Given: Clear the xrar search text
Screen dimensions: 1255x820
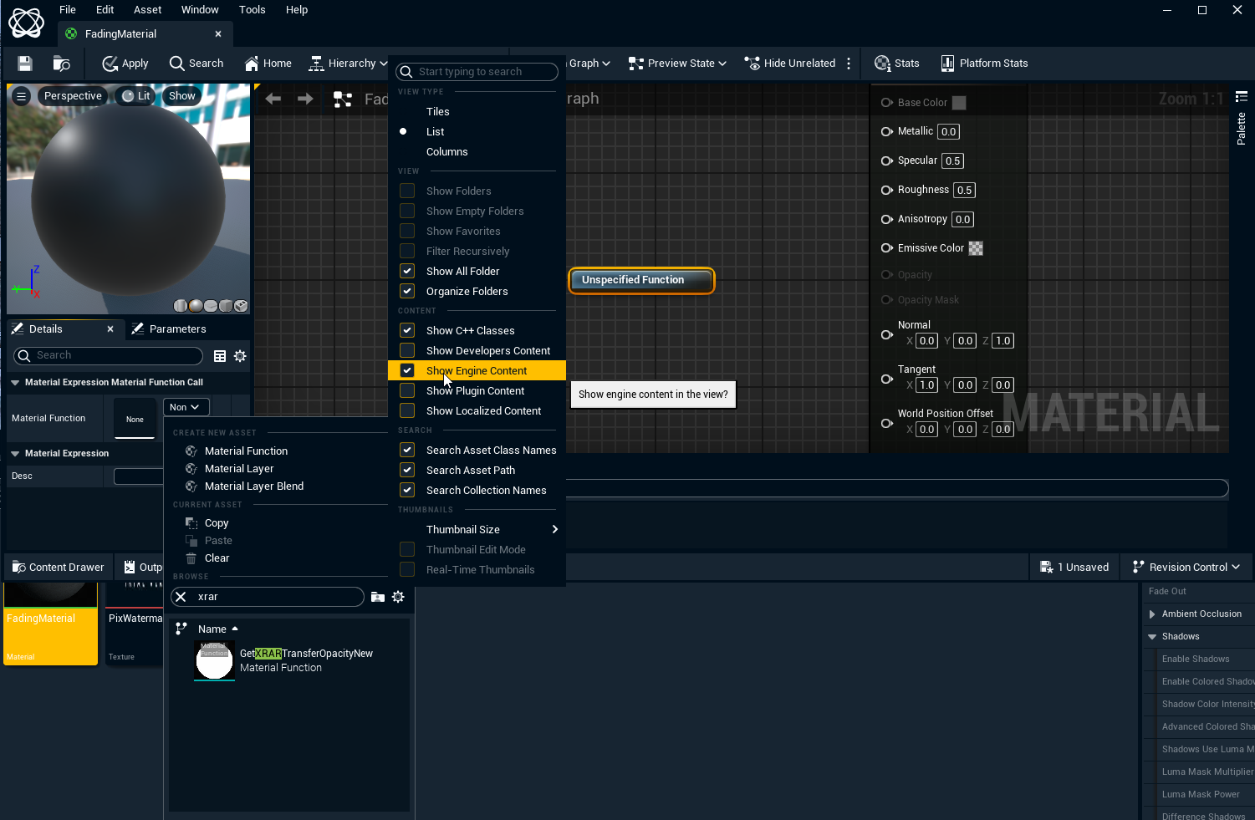Looking at the screenshot, I should click(x=181, y=597).
